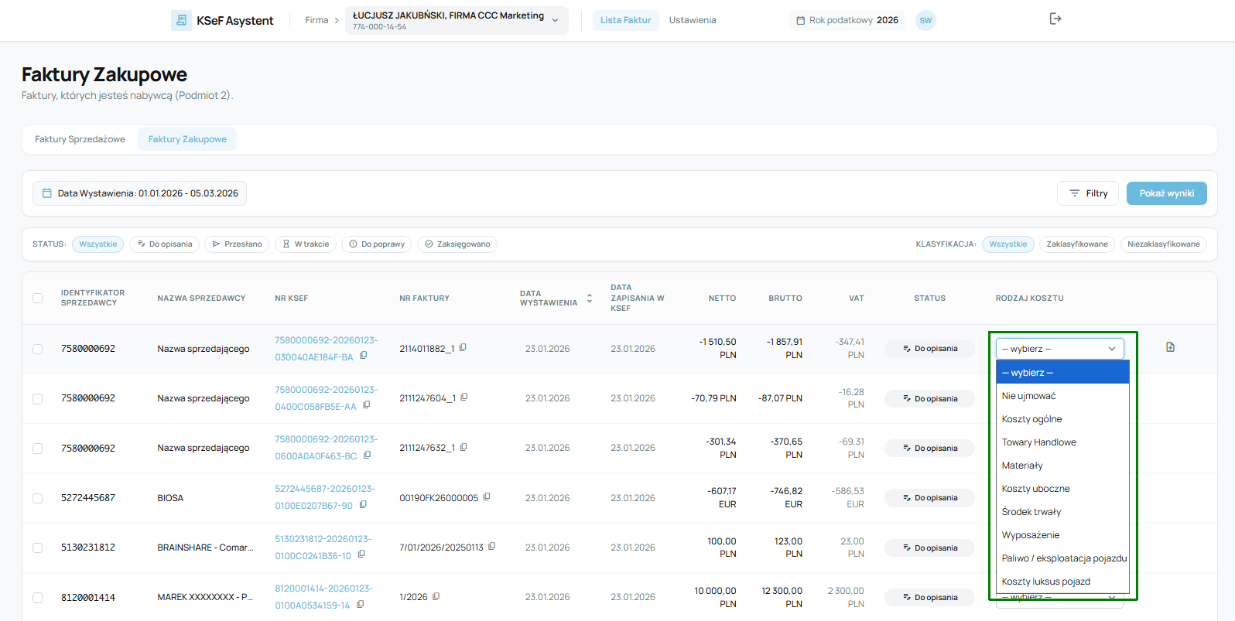
Task: Filter klasyfikacja by Niezaklasyfikowane
Action: 1163,244
